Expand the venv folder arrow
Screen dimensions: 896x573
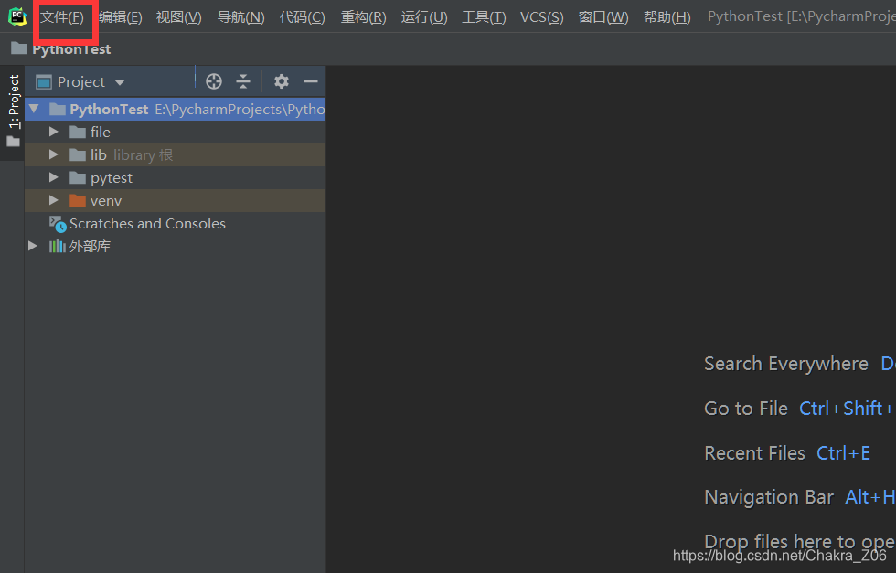click(54, 200)
